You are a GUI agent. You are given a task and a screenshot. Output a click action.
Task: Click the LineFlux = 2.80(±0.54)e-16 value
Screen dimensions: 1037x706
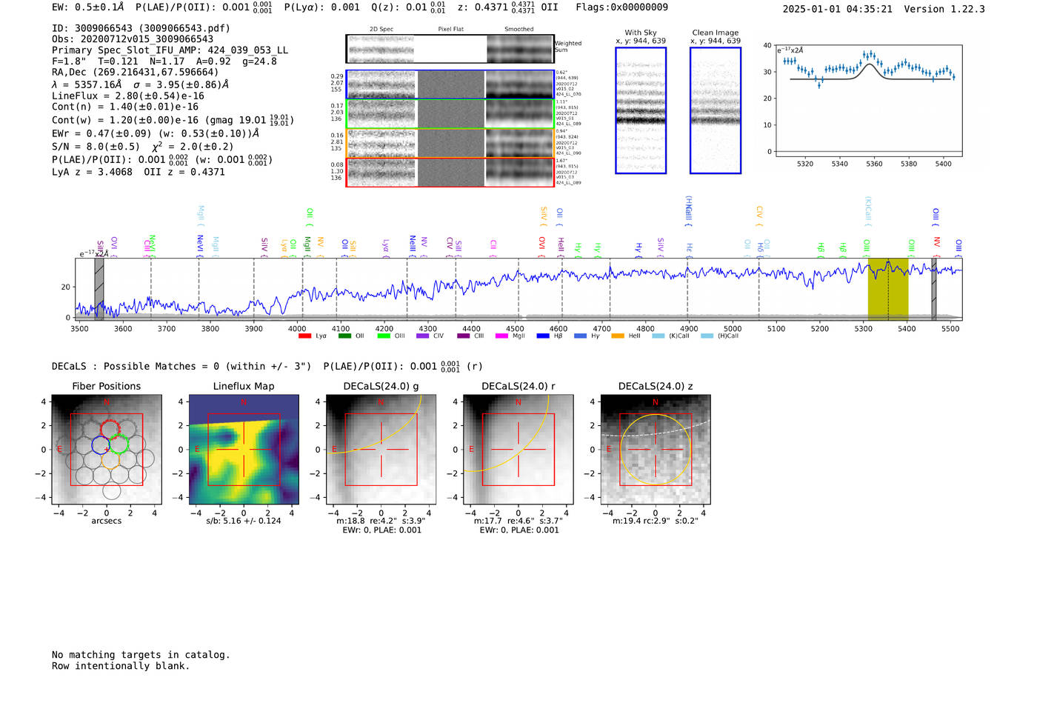[128, 96]
